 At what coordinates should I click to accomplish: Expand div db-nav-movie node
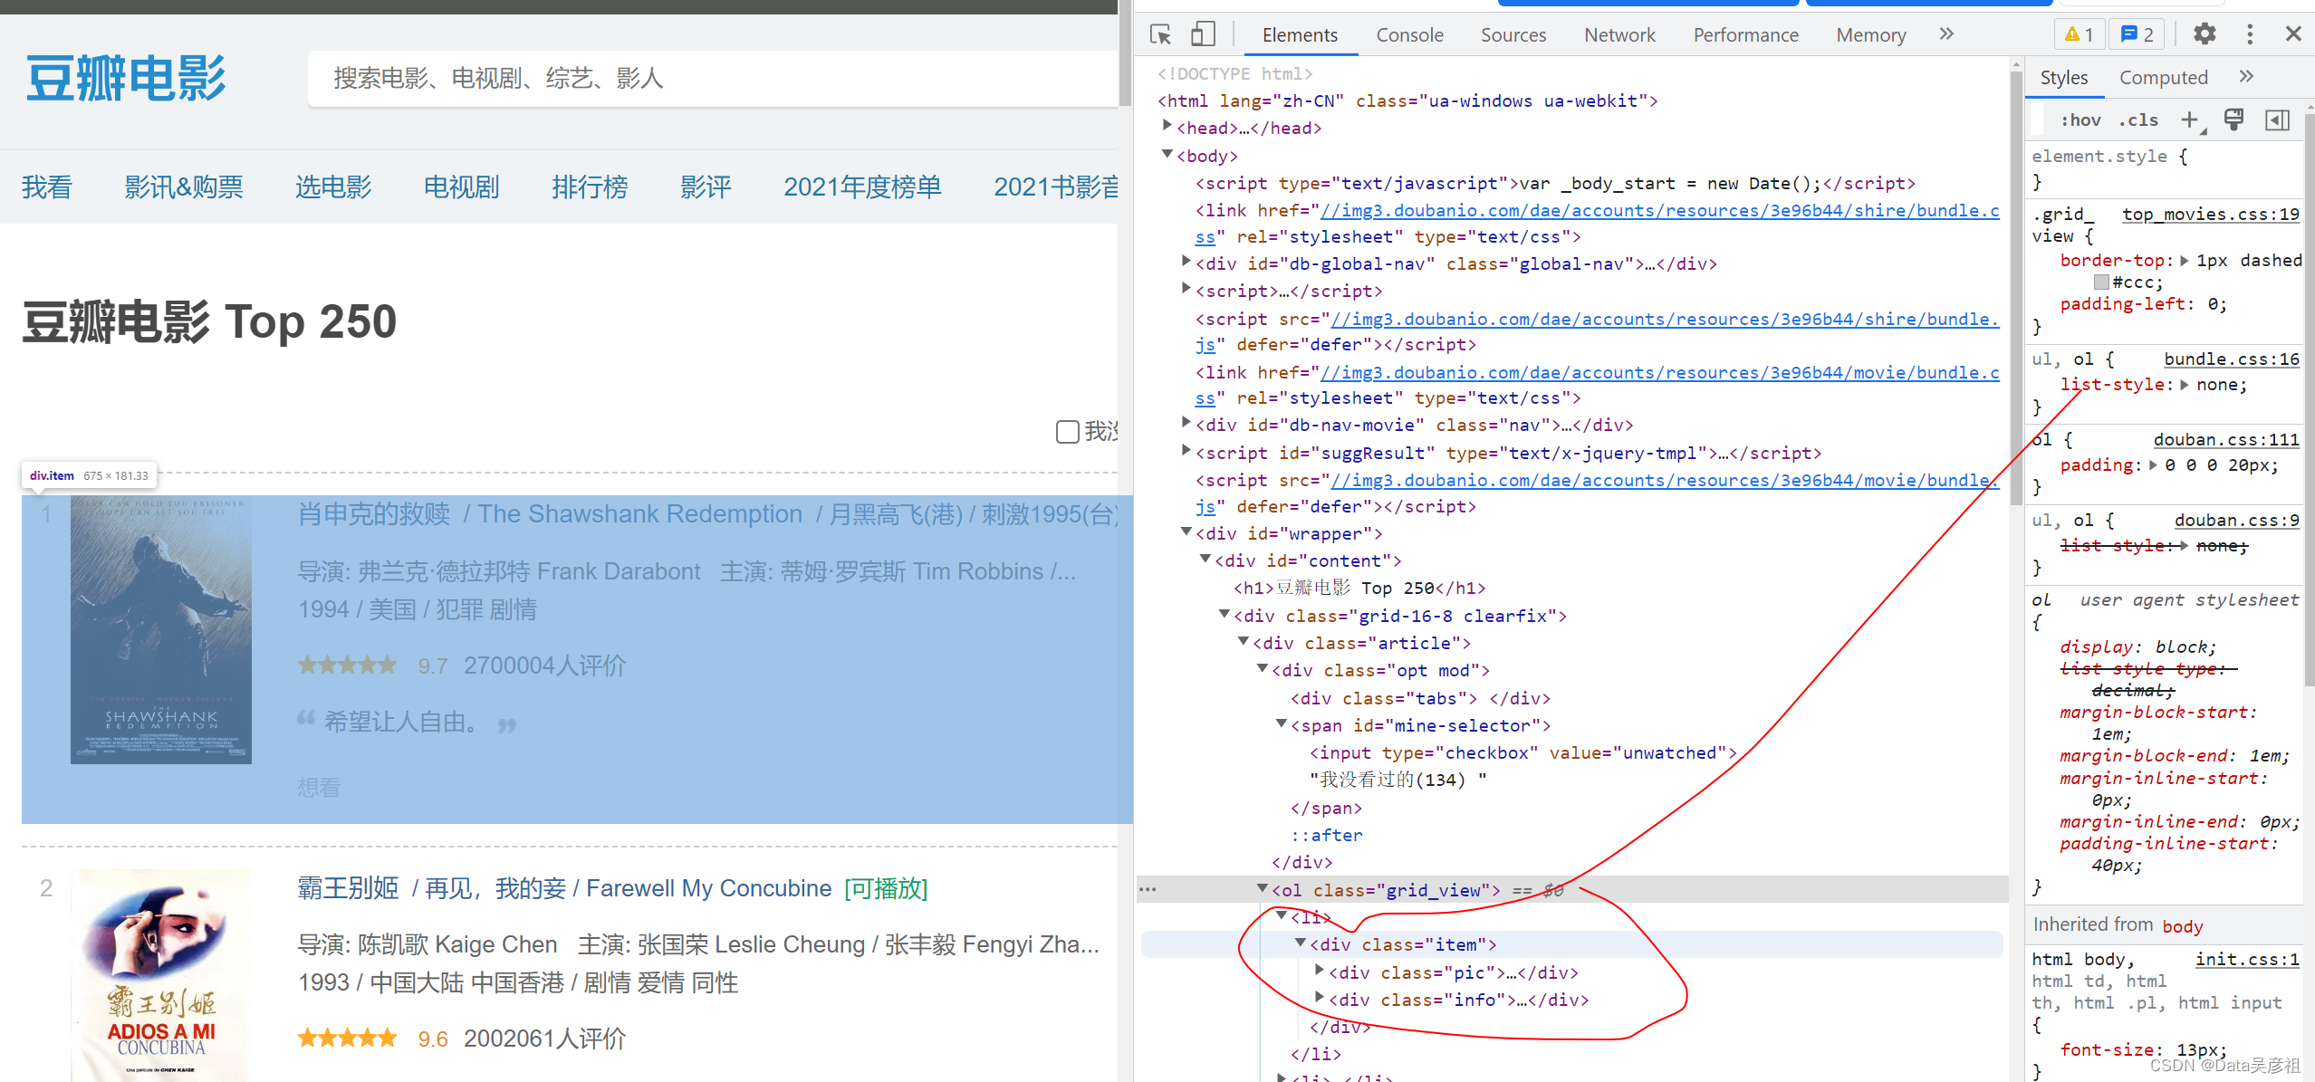(1186, 424)
